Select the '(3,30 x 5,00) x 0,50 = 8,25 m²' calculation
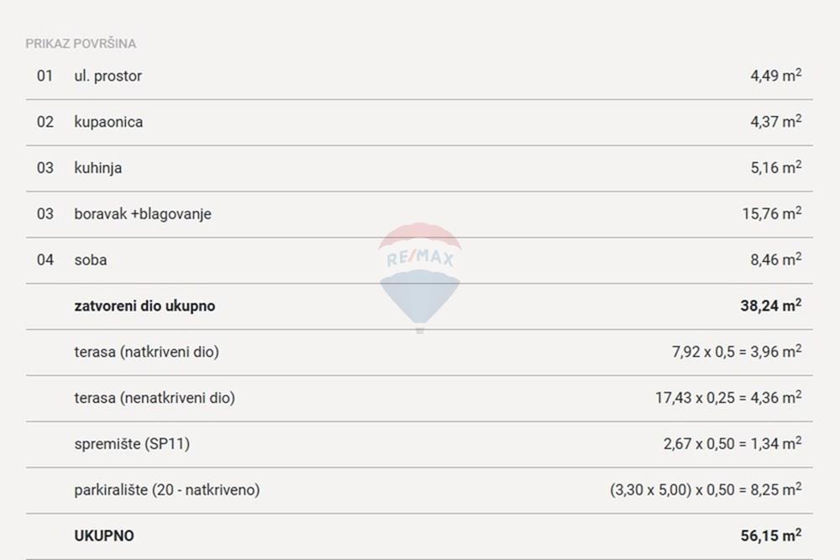Image resolution: width=840 pixels, height=560 pixels. [x=706, y=489]
